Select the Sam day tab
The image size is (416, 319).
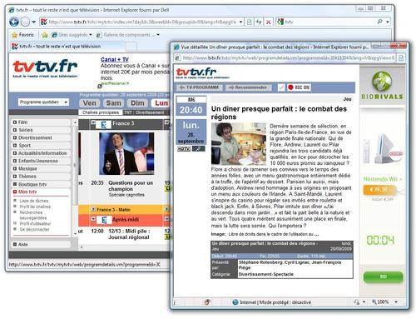point(113,103)
